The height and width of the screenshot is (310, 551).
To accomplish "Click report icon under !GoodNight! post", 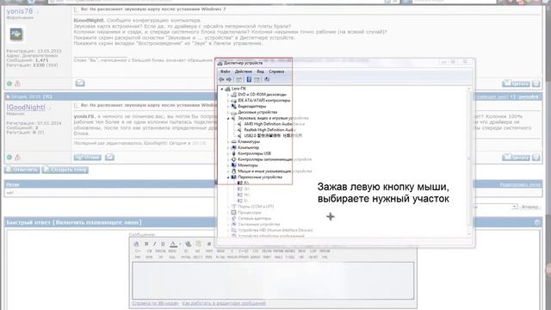I will tap(17, 157).
